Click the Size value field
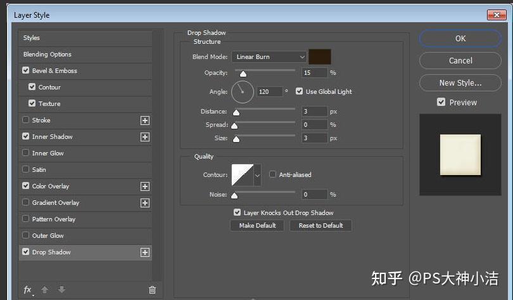 (314, 138)
